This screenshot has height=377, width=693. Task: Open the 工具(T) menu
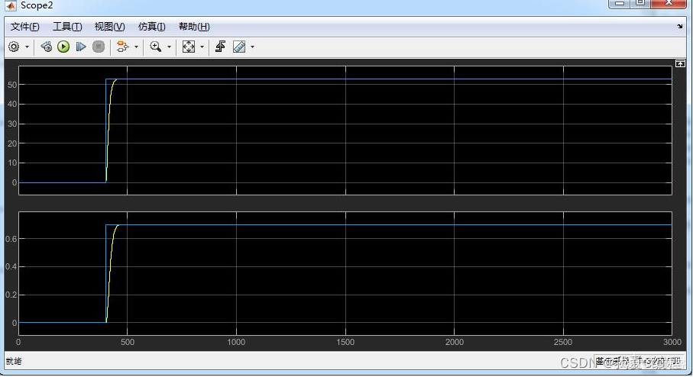[67, 27]
